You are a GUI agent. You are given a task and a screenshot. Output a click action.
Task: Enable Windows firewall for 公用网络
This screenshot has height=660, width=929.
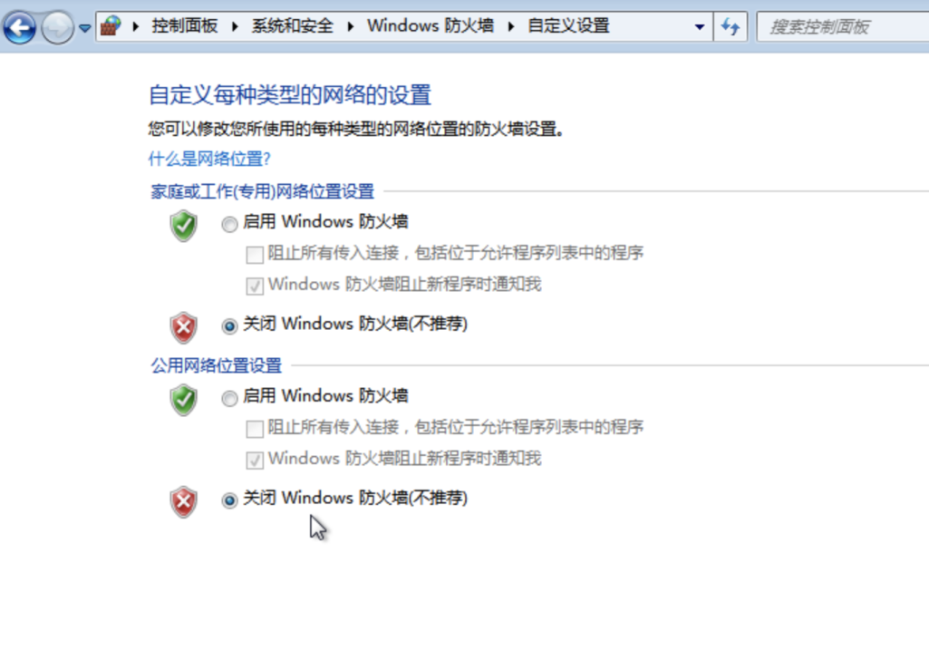click(x=229, y=398)
